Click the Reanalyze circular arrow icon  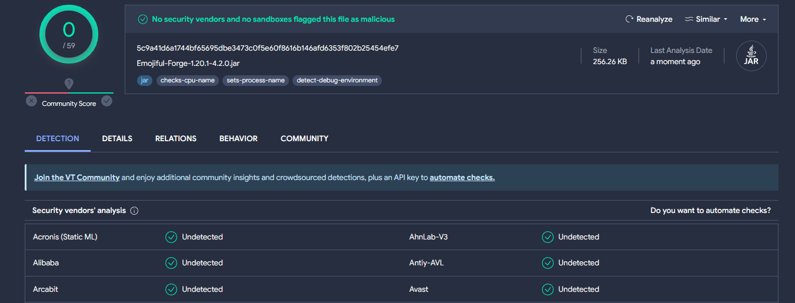(629, 19)
